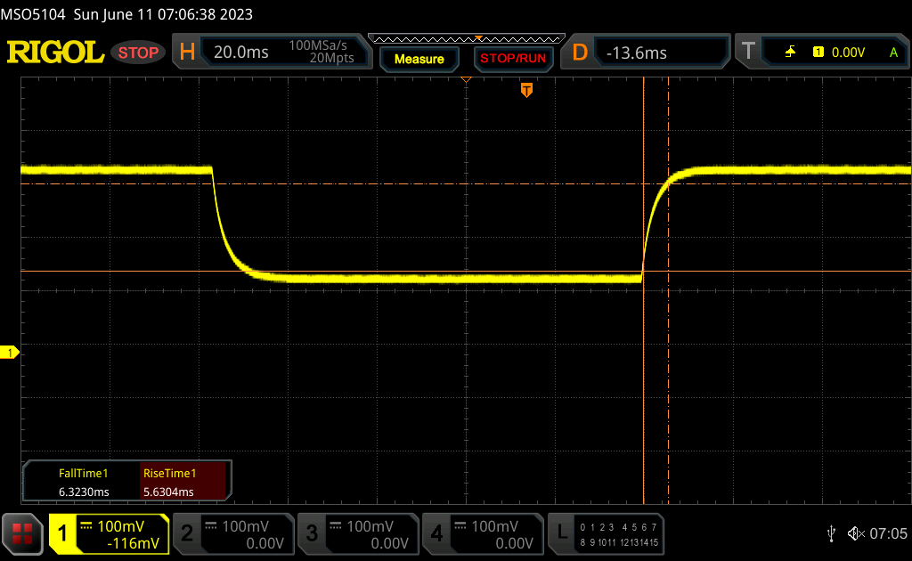The height and width of the screenshot is (561, 912).
Task: Click the solid vertical cursor line
Action: click(643, 290)
